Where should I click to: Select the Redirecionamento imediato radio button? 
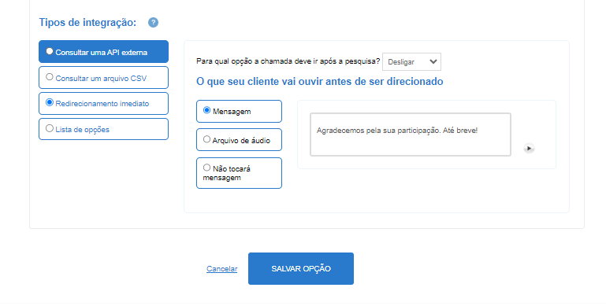click(50, 102)
